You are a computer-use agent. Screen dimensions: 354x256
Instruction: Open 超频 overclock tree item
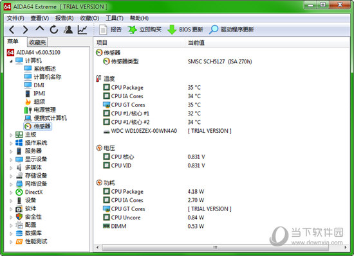[35, 101]
